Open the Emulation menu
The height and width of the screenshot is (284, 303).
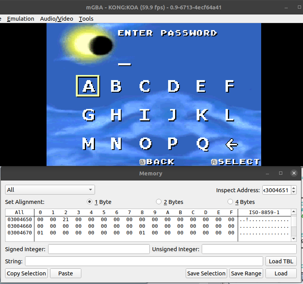point(20,19)
